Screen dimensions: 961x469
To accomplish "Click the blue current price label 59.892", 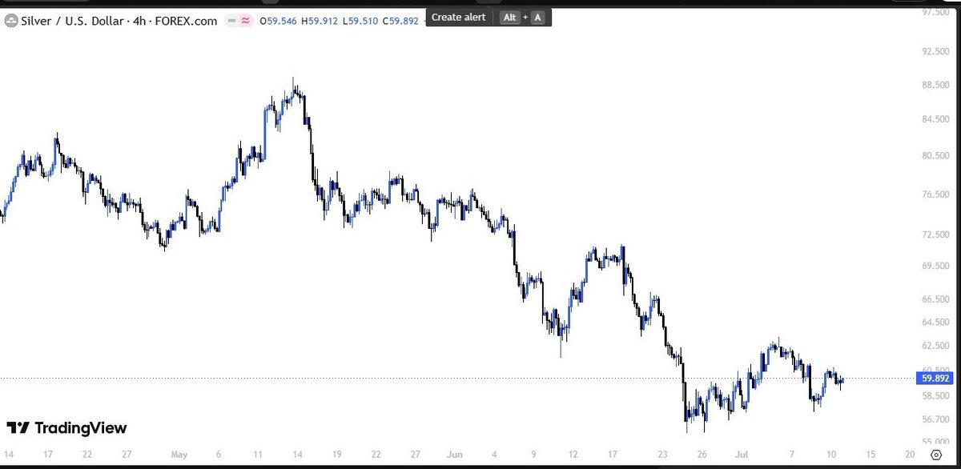I will coord(935,379).
